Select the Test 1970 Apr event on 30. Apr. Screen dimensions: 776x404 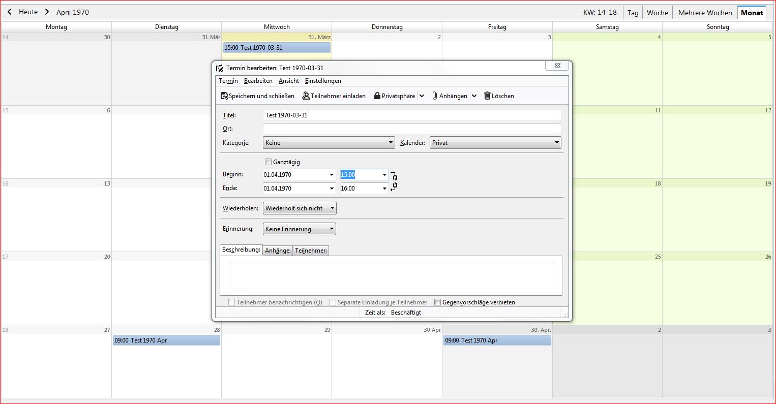tap(497, 340)
